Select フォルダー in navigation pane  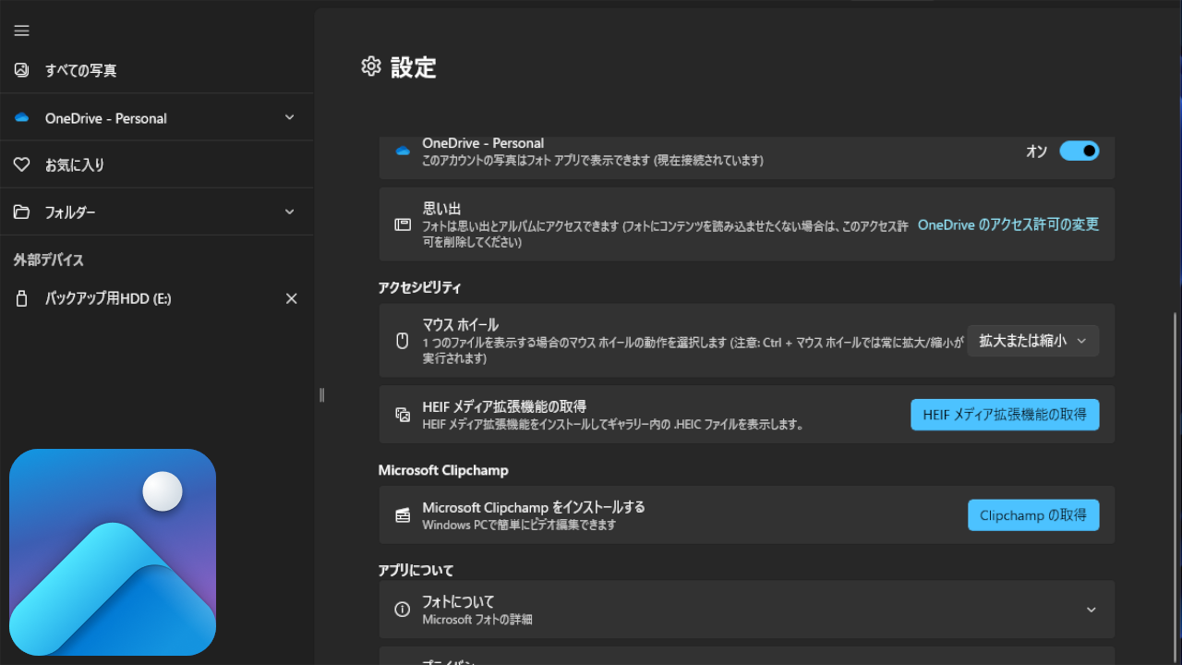(x=157, y=212)
